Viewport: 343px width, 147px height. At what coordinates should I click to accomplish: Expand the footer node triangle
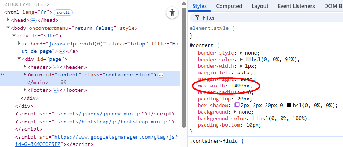(x=25, y=90)
